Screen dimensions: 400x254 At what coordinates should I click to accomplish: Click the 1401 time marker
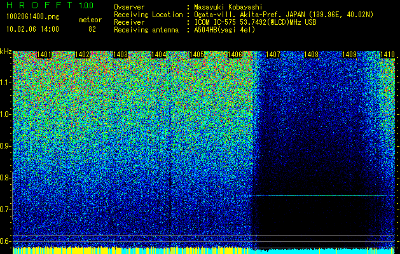pyautogui.click(x=44, y=55)
